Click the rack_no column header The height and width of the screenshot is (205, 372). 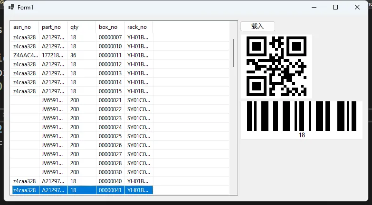pos(139,27)
